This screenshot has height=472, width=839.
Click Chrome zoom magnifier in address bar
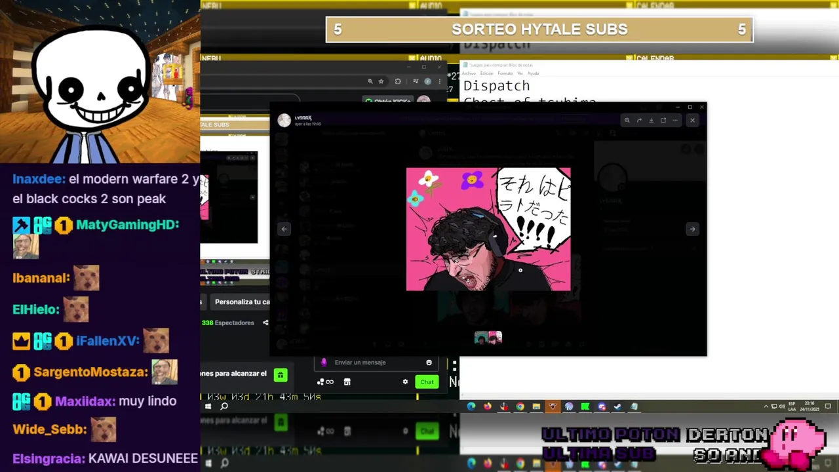pos(370,81)
